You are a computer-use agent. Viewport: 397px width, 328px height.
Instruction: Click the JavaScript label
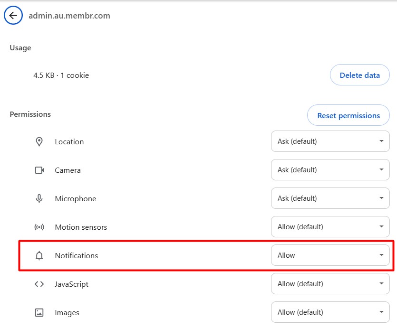(72, 284)
